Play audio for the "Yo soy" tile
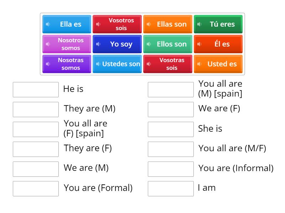Viewport: 285px width, 213px height. (98, 44)
